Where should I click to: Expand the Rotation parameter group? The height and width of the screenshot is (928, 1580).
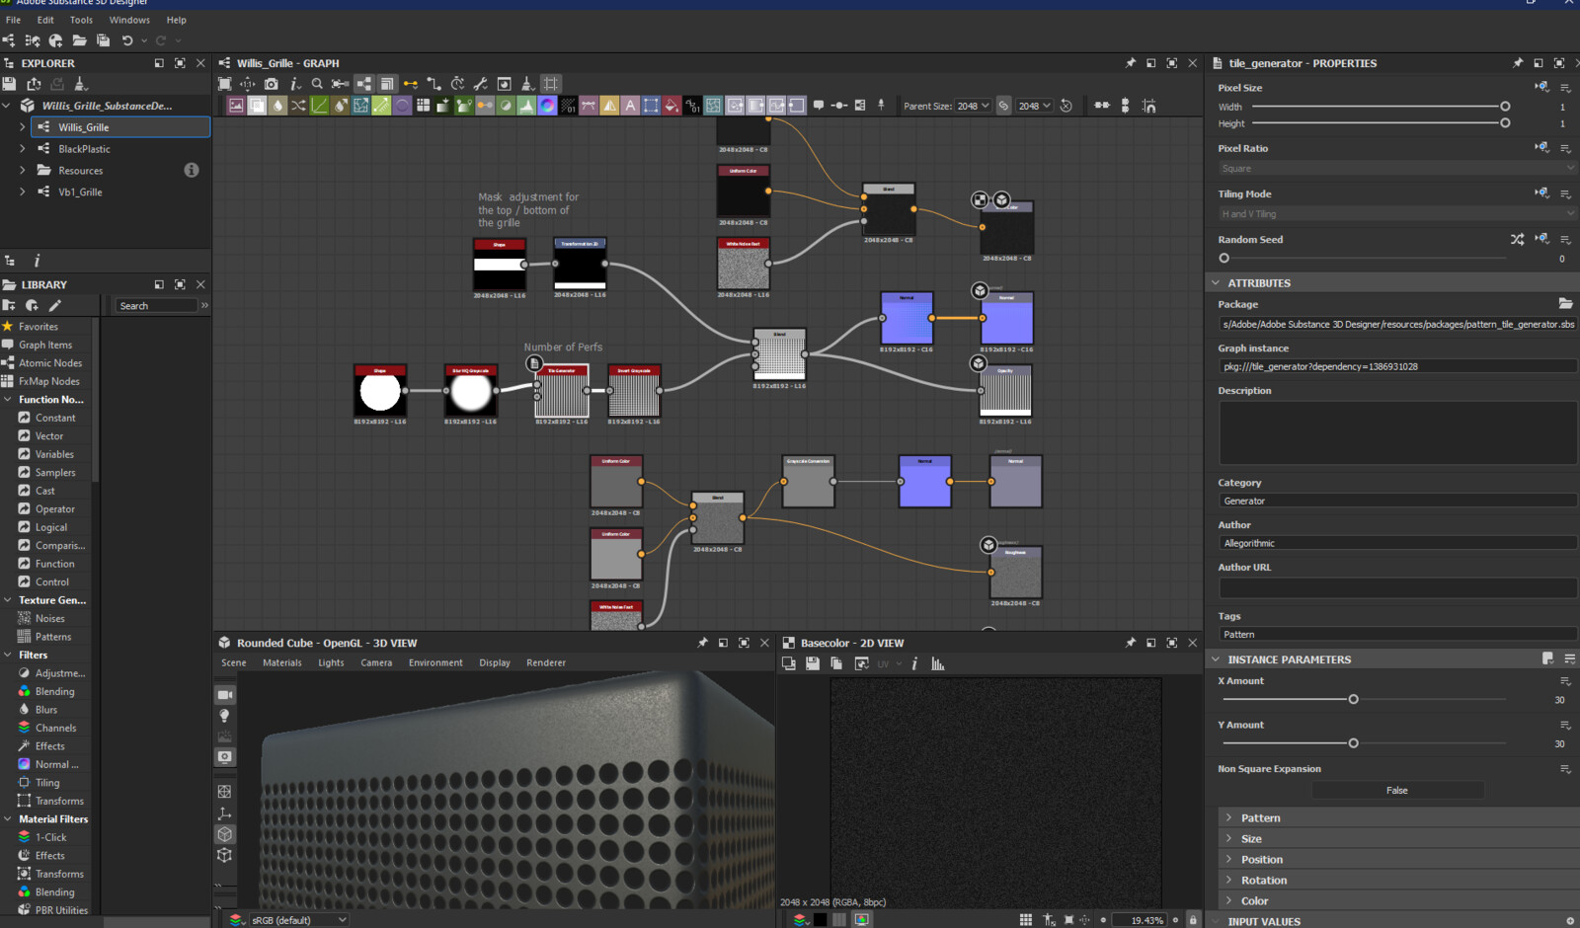[x=1228, y=881]
